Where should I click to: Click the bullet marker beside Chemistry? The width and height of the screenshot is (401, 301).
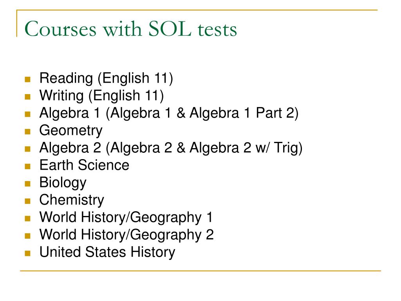(28, 201)
